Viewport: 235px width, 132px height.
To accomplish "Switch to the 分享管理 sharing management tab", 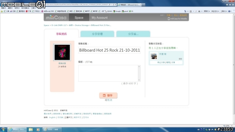I will (97, 34).
